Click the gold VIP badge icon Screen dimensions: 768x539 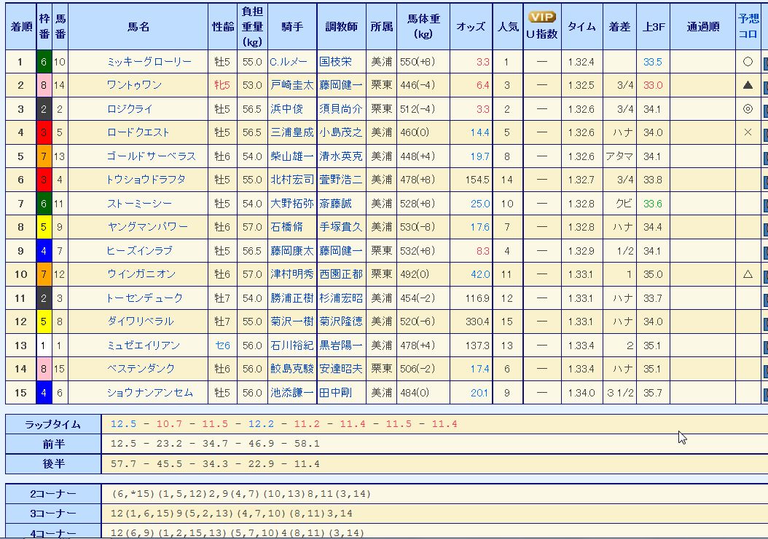point(541,17)
